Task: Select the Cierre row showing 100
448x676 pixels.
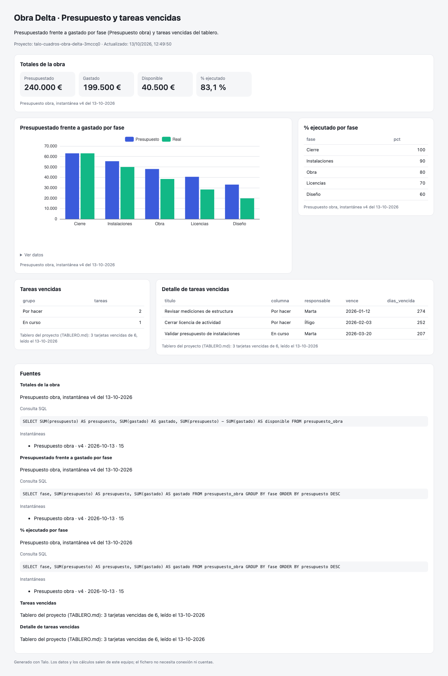Action: point(366,150)
